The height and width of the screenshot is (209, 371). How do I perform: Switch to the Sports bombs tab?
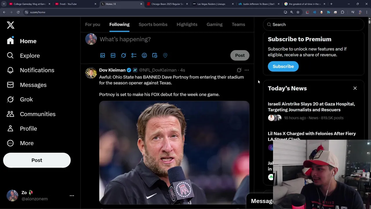(153, 24)
